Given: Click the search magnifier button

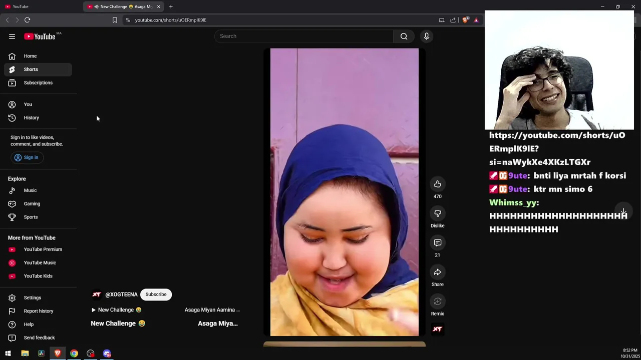Looking at the screenshot, I should [x=404, y=36].
